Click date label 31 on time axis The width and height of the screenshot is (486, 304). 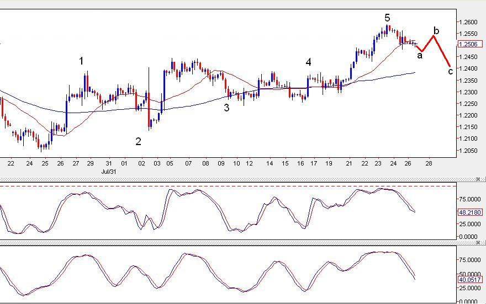(x=108, y=163)
